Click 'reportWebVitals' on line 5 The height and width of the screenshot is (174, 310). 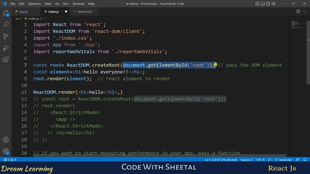[x=74, y=52]
